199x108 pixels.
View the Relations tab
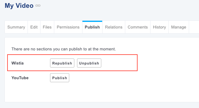click(x=114, y=27)
